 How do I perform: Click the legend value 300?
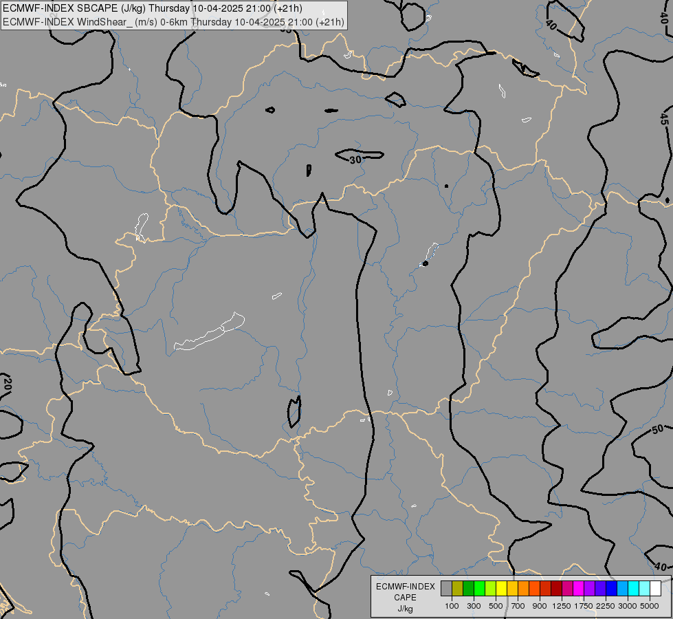474,606
